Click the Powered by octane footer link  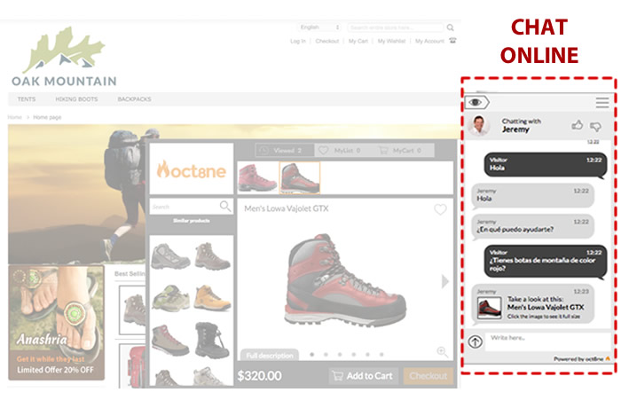click(x=581, y=359)
